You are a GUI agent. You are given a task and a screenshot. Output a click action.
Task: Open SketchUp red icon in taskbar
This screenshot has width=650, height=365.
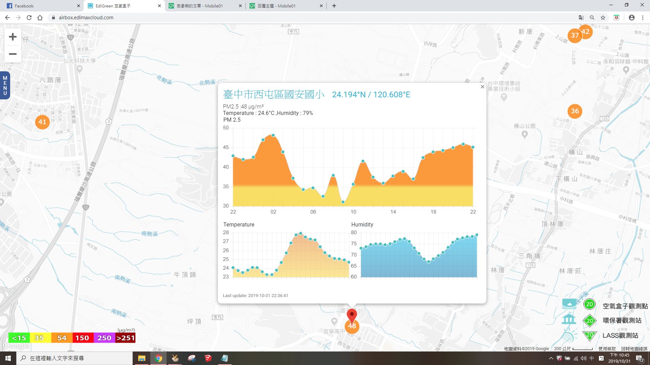pyautogui.click(x=208, y=358)
